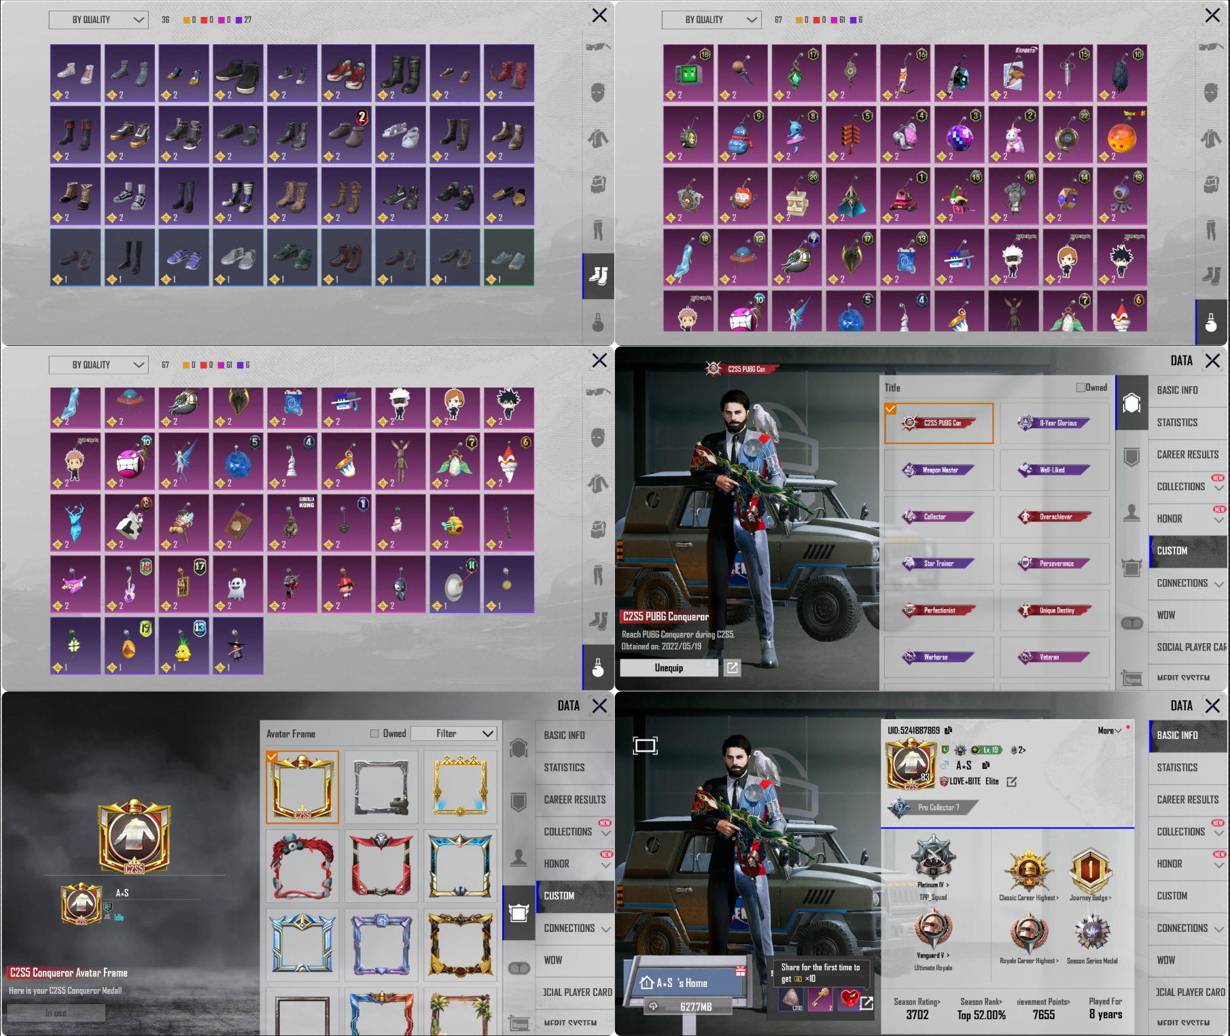Switch to CUSTOM tab in the profile panel
Viewport: 1230px width, 1036px height.
(x=1188, y=896)
